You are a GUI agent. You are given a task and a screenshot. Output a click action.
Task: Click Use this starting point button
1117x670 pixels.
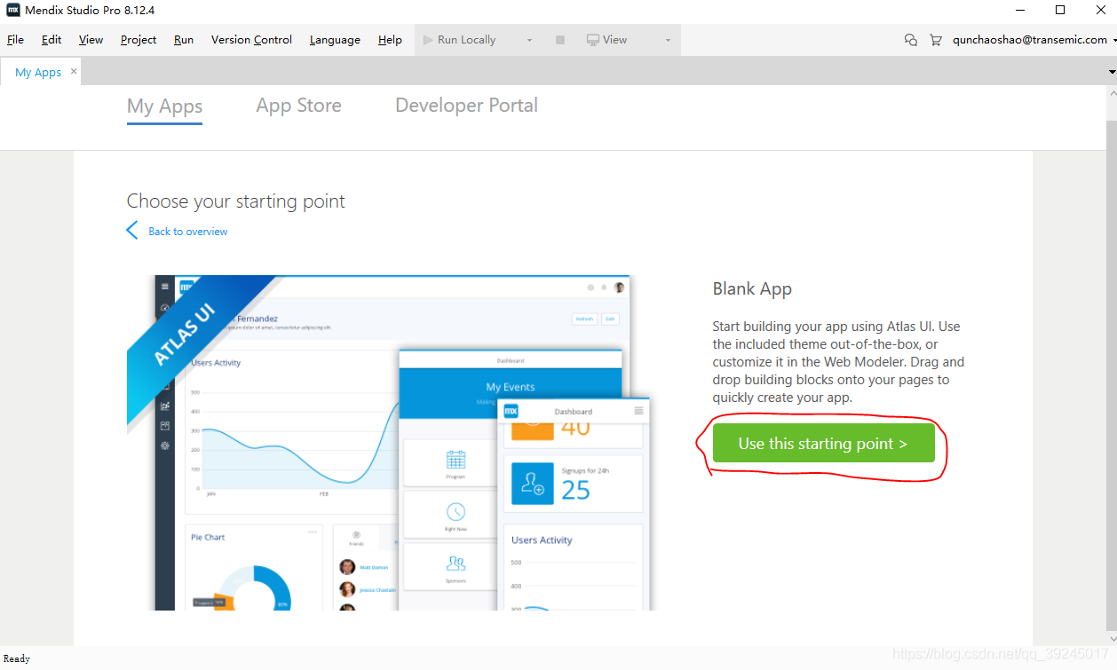[x=823, y=443]
